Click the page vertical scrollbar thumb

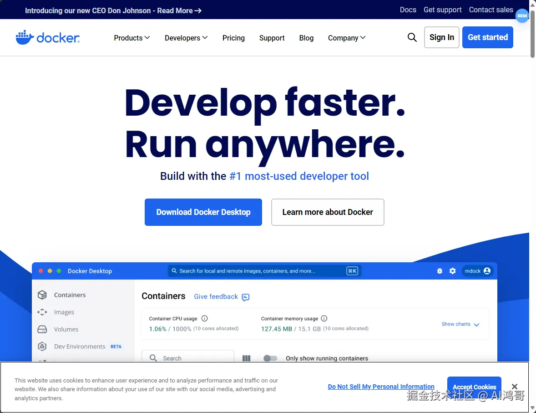pos(532,34)
